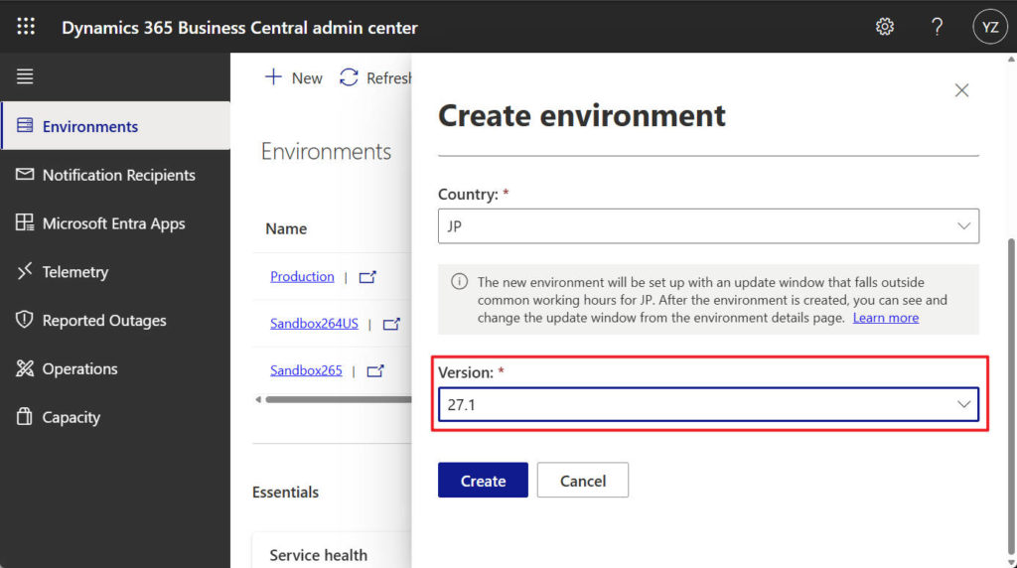Open the app launcher waffle icon

click(26, 27)
